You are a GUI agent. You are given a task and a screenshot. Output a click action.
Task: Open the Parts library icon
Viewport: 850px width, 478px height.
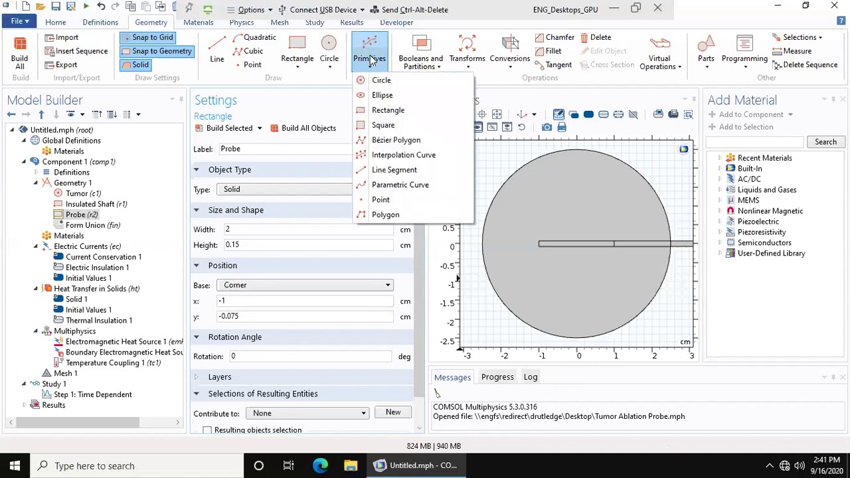[706, 50]
